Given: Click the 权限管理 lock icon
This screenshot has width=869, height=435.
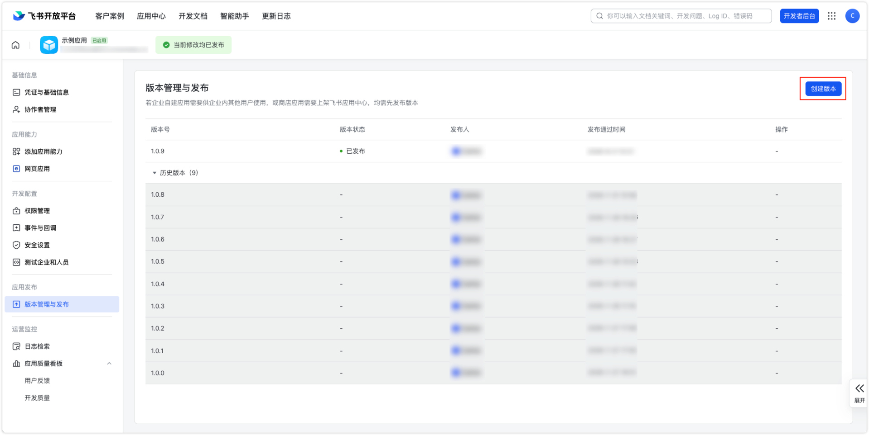Looking at the screenshot, I should pyautogui.click(x=16, y=211).
